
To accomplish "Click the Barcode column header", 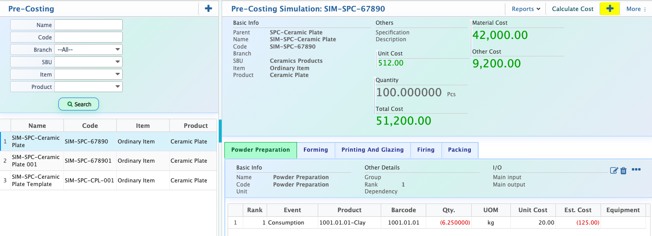I will 404,210.
